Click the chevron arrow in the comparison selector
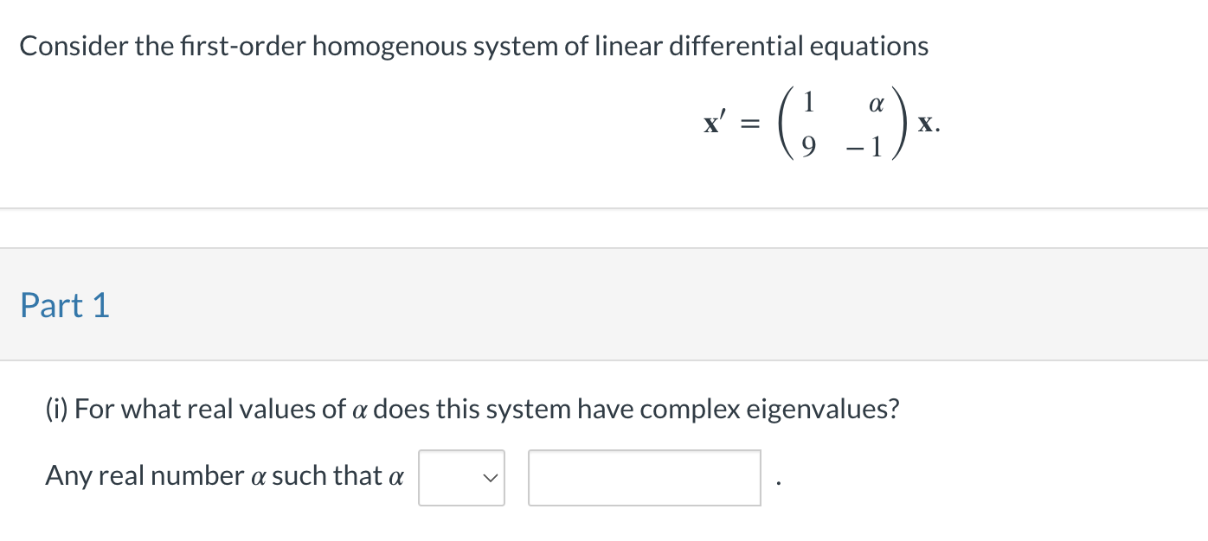The width and height of the screenshot is (1208, 541). point(491,478)
